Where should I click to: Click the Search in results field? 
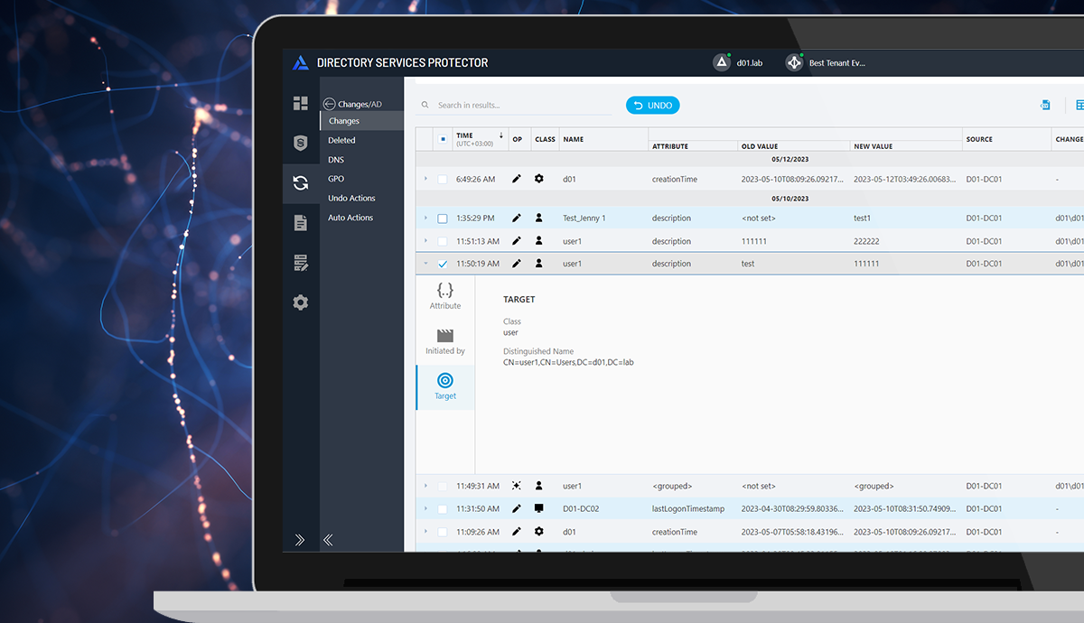[515, 106]
